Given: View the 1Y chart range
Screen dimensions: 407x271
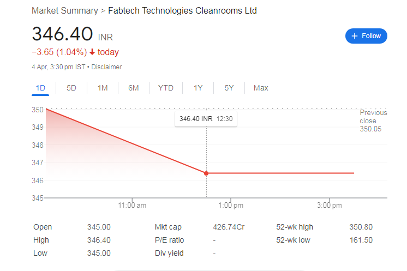Looking at the screenshot, I should [198, 88].
